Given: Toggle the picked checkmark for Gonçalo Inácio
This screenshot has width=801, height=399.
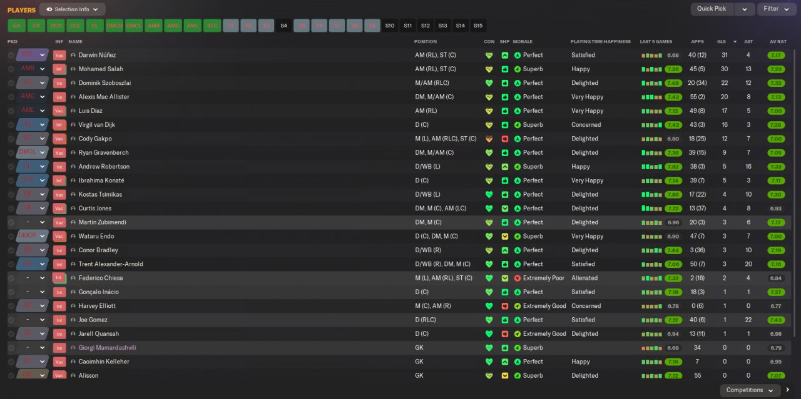Looking at the screenshot, I should coord(11,292).
